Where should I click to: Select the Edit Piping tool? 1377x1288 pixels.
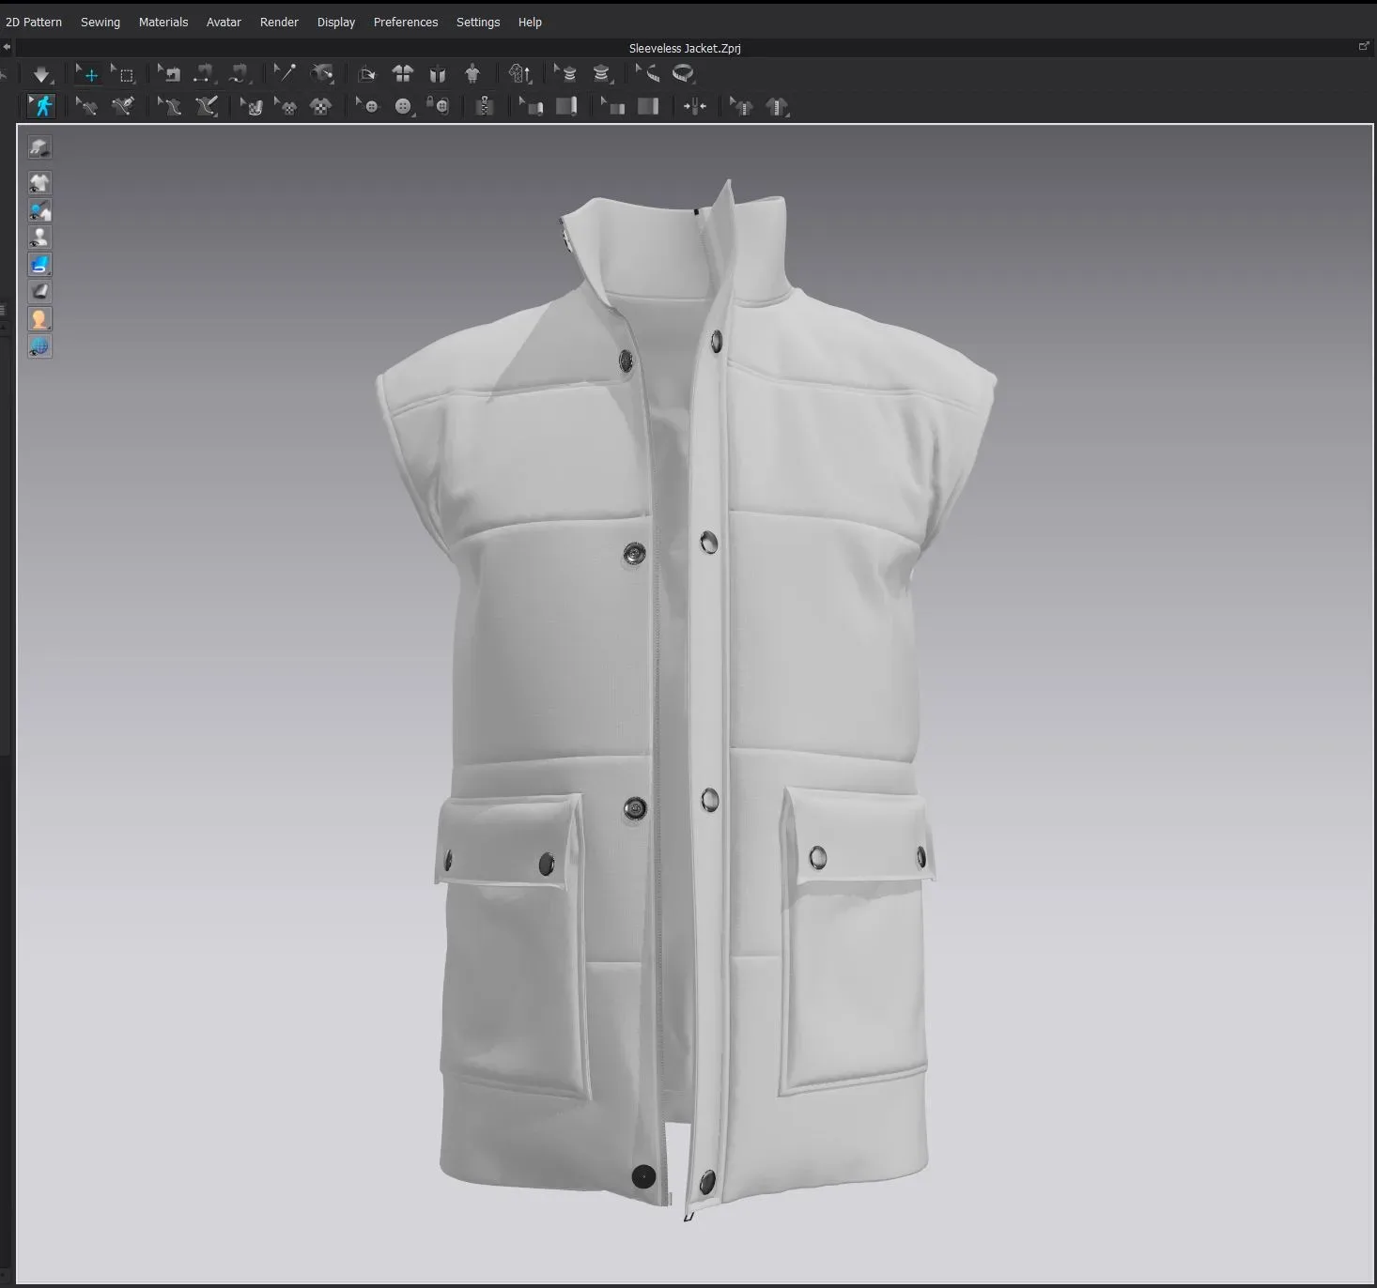[x=532, y=106]
